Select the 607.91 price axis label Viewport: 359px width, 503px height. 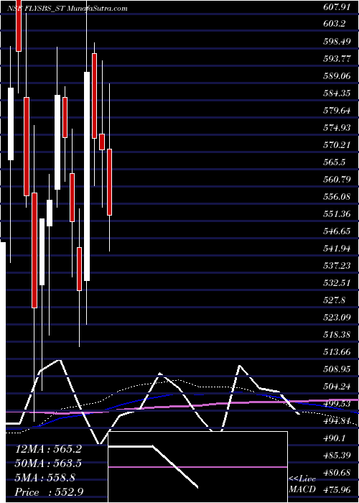pyautogui.click(x=337, y=9)
